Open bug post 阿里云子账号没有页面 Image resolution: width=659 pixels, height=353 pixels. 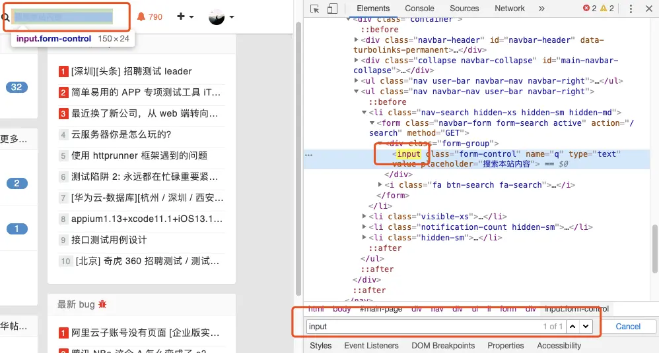point(145,333)
